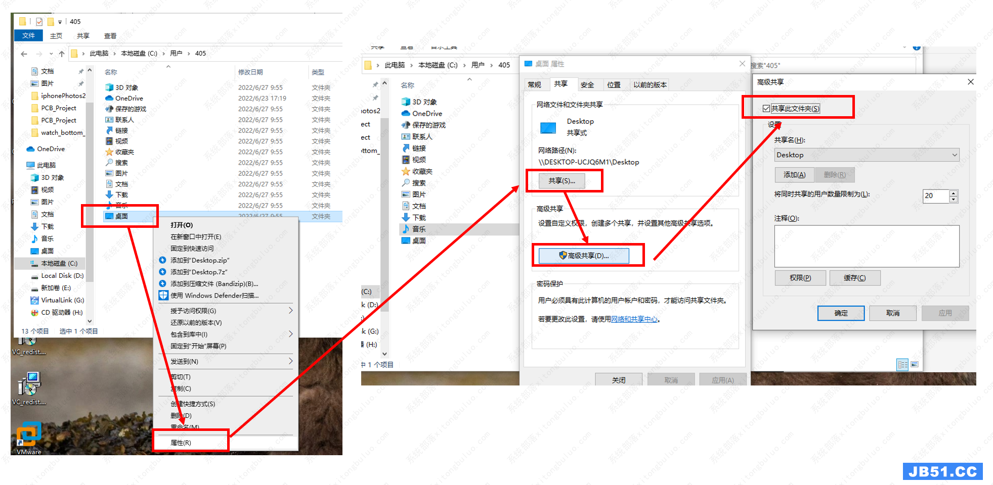Expand the 授予访问权限 submenu
The height and width of the screenshot is (485, 993).
click(x=290, y=311)
